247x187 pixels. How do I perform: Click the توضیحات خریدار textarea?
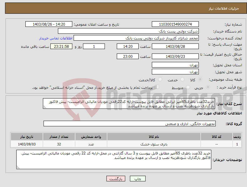click(114, 159)
